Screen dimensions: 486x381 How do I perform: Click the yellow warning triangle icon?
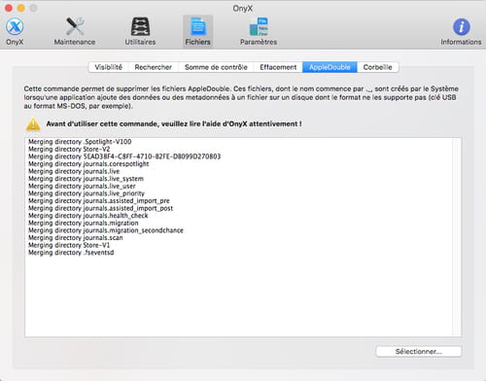[33, 124]
